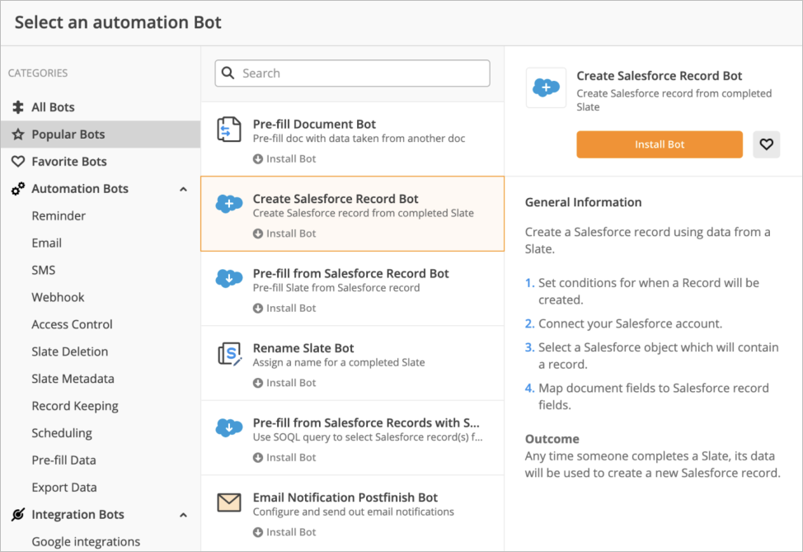Select the SMS subcategory
The width and height of the screenshot is (803, 552).
point(44,270)
